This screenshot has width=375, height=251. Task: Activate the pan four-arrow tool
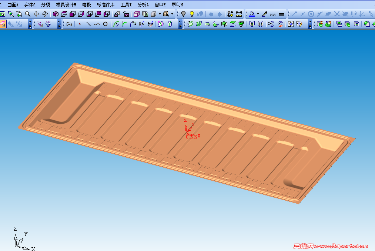[36, 14]
